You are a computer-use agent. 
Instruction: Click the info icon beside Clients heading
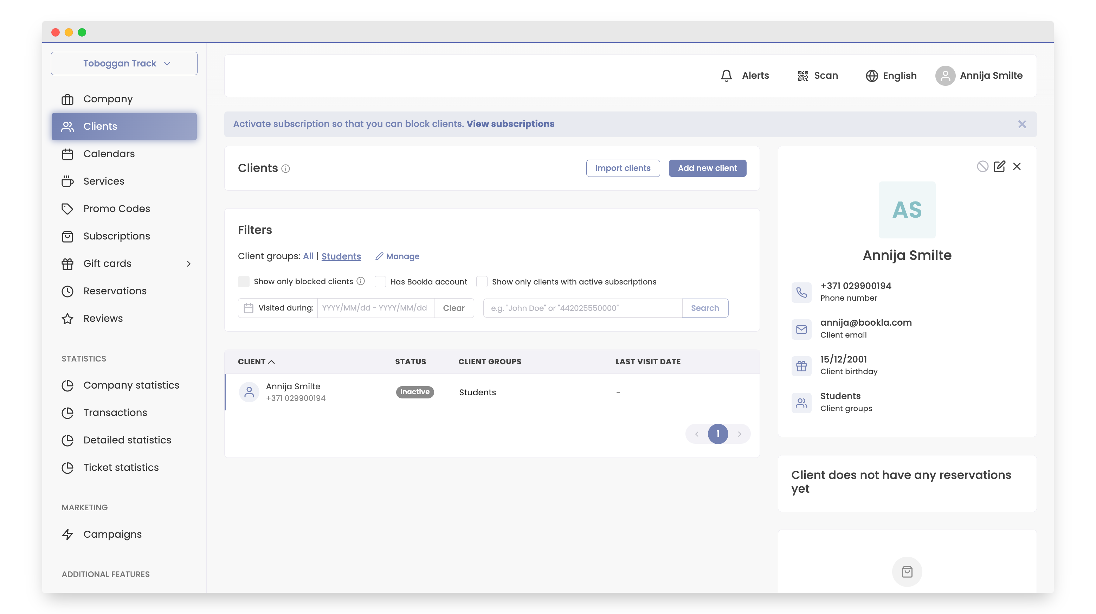(286, 168)
